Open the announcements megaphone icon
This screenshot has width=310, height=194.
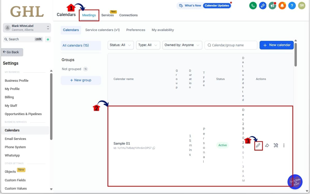click(x=272, y=5)
